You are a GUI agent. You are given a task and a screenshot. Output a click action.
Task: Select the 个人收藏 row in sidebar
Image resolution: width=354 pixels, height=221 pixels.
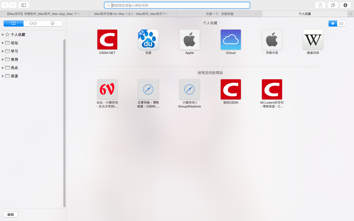pos(32,35)
